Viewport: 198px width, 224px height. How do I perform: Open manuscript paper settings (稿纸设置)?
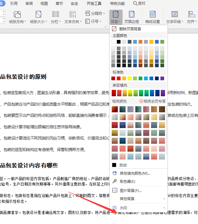click(153, 15)
